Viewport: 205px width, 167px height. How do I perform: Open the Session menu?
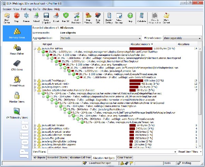pyautogui.click(x=7, y=9)
